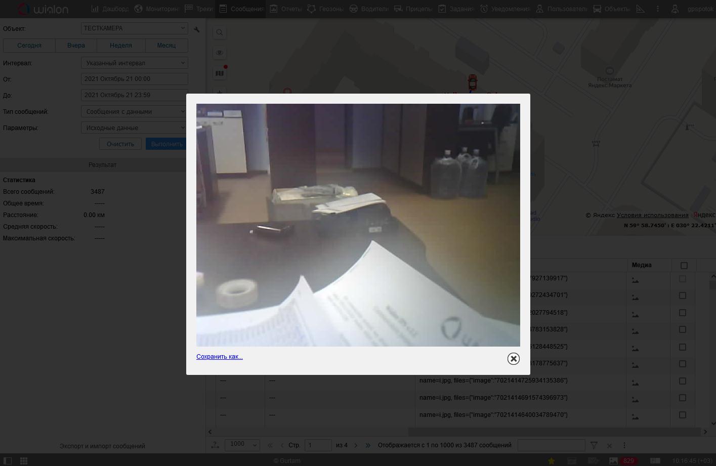Select Сегодня interval button
Image resolution: width=716 pixels, height=466 pixels.
[29, 45]
